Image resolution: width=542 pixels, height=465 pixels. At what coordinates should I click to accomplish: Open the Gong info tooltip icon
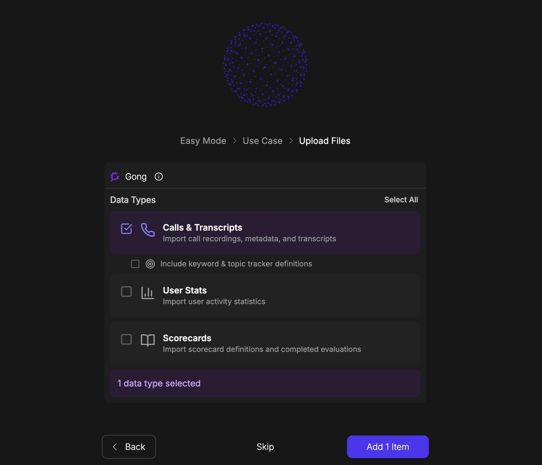tap(159, 177)
